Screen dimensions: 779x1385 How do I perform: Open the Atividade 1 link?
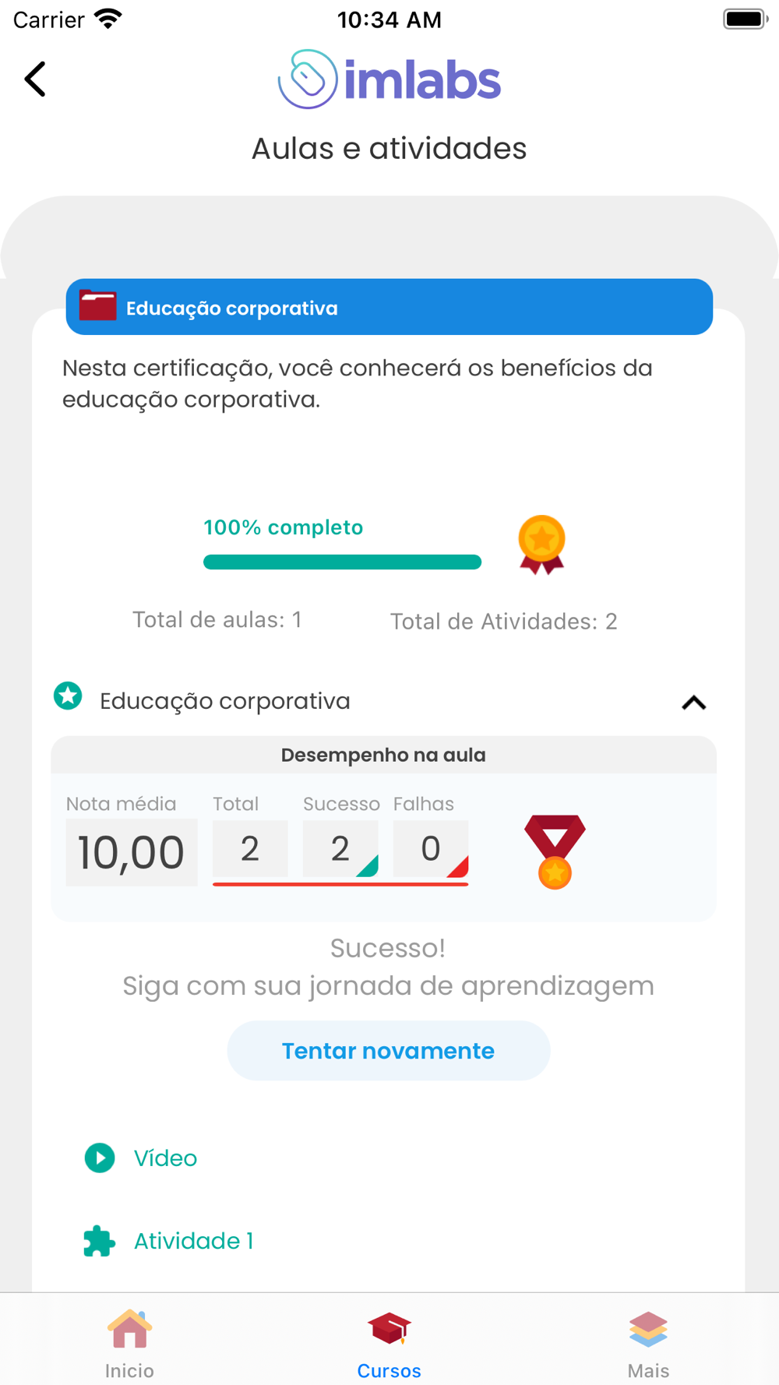click(x=194, y=1241)
